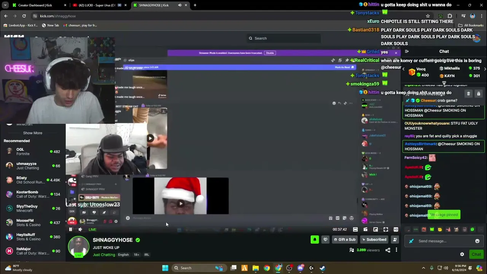This screenshot has height=274, width=487.
Task: Open MooseFM recommended channel
Action: tap(33, 223)
